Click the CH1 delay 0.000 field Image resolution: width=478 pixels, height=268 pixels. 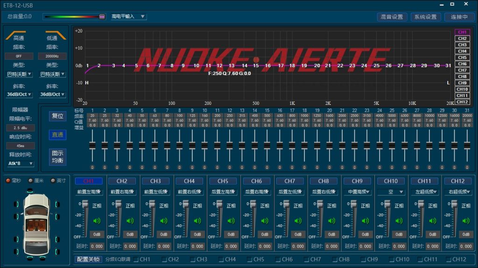[97, 246]
